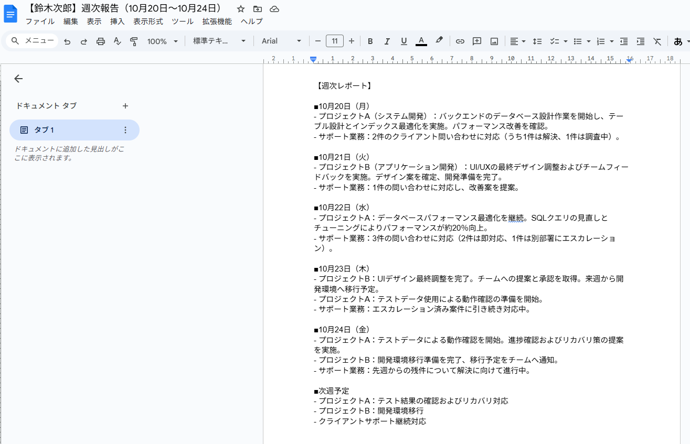Open the 拡張機能 menu

(x=217, y=21)
